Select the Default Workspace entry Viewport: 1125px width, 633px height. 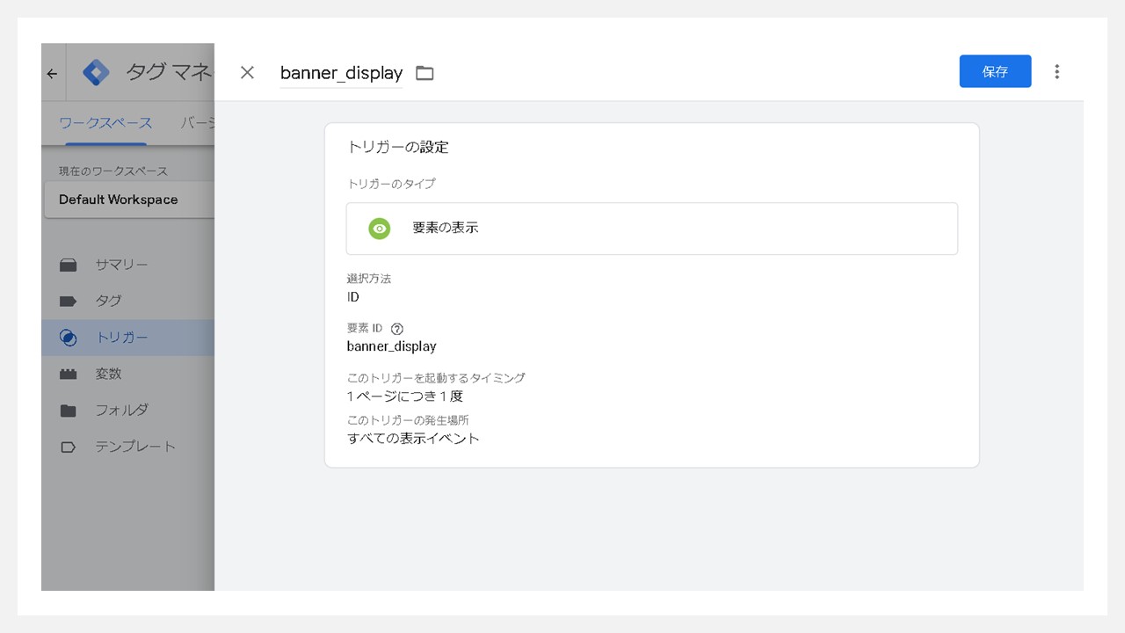119,200
